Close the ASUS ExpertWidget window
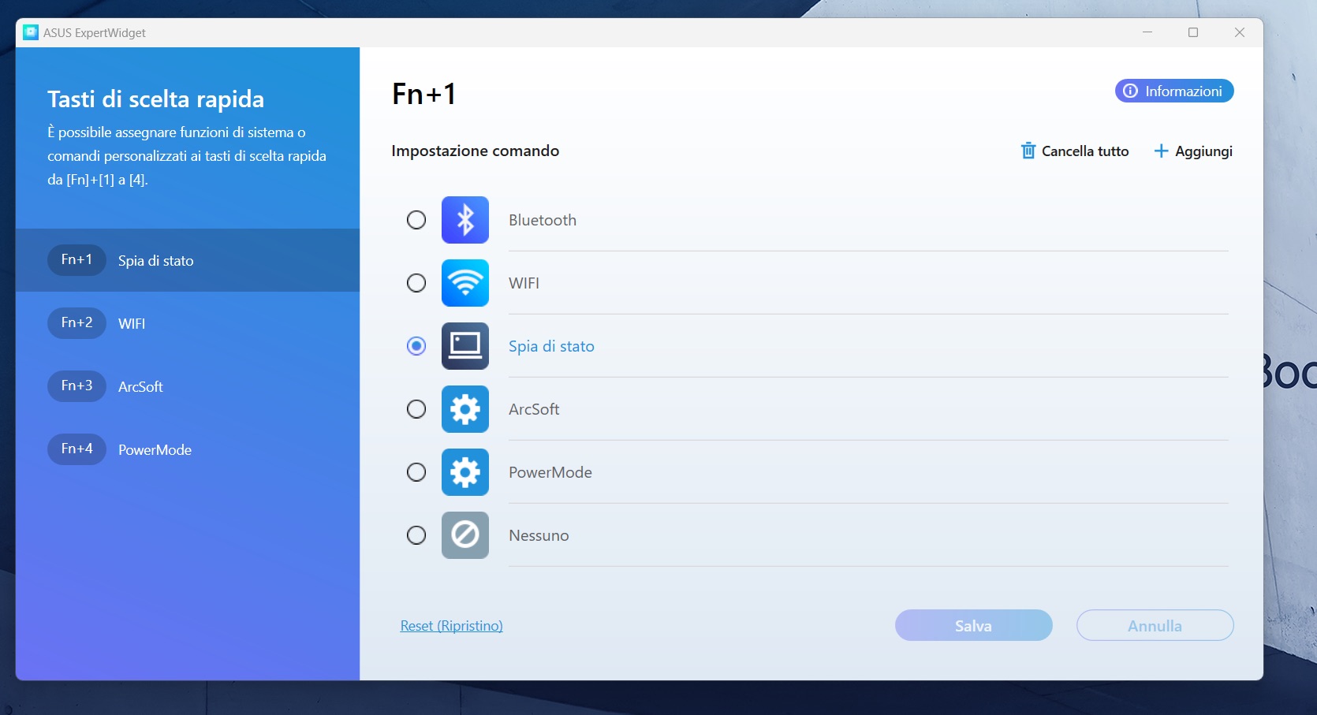This screenshot has height=715, width=1317. 1240,32
